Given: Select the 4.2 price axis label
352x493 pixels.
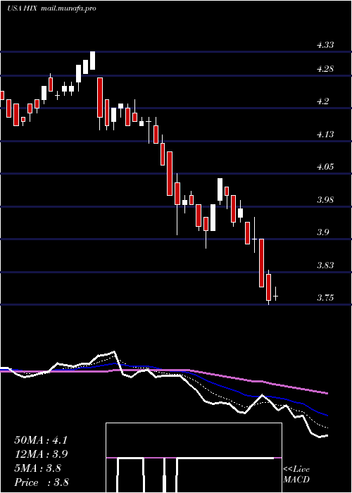Looking at the screenshot, I should coord(322,101).
